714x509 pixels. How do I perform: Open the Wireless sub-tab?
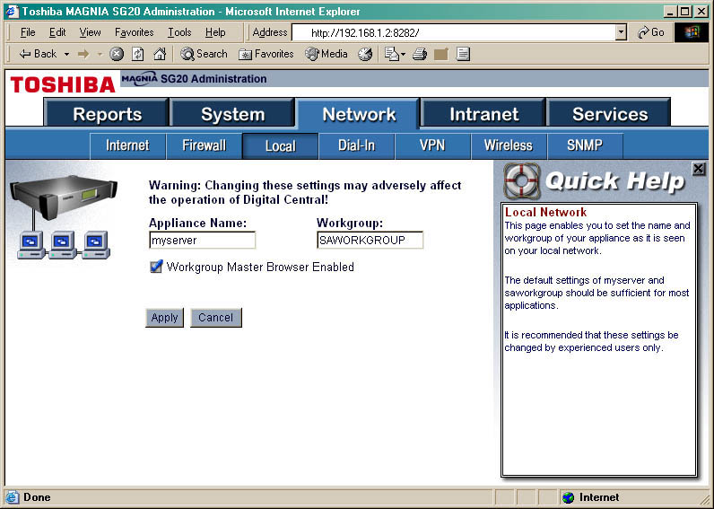(509, 145)
